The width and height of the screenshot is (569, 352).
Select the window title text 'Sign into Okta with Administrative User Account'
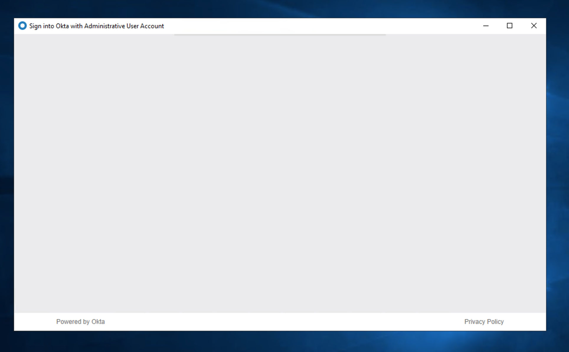coord(97,26)
